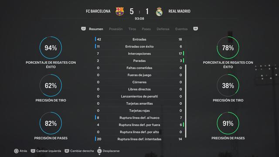Click the circle Atrás button icon
Screen dimensions: 279x157
(16, 151)
